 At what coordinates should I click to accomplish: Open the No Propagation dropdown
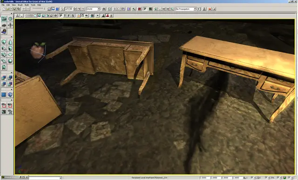[x=186, y=9]
